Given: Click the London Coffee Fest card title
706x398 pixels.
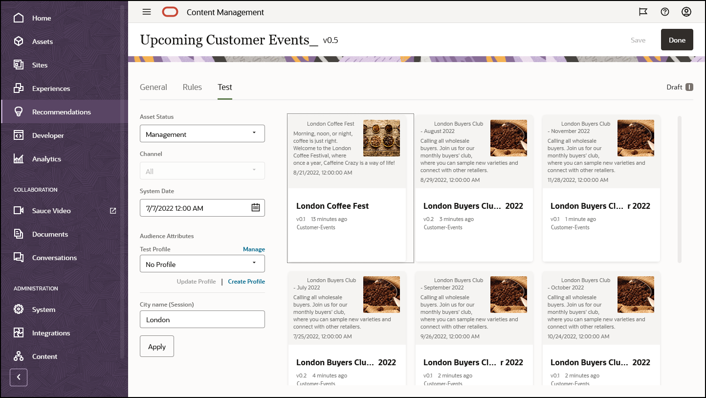Looking at the screenshot, I should click(x=332, y=206).
